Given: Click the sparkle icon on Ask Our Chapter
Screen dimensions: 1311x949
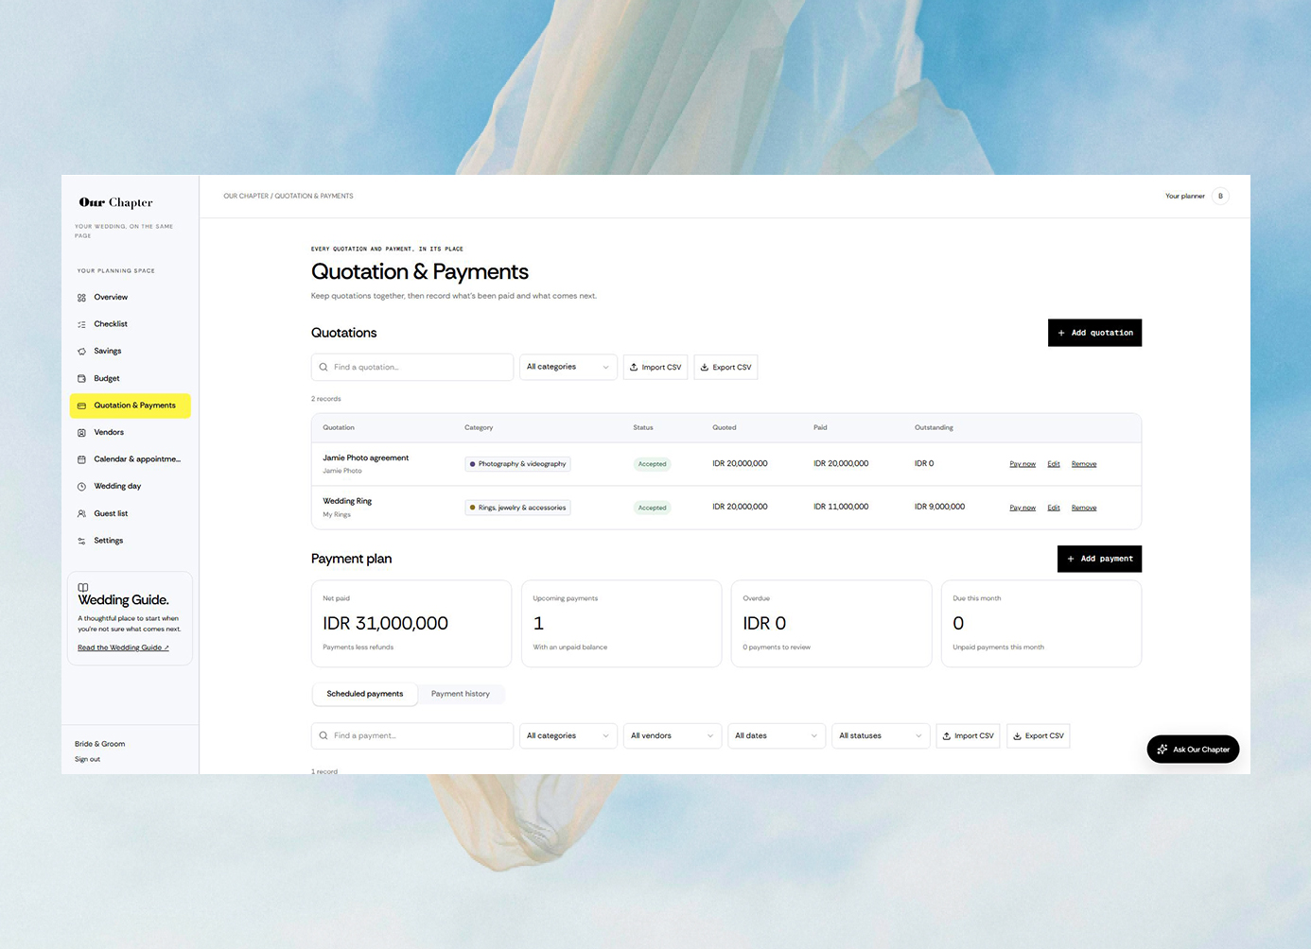Looking at the screenshot, I should 1162,750.
